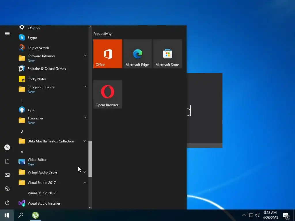
Task: Click the Virtual Audio Cable folder icon
Action: pos(22,172)
